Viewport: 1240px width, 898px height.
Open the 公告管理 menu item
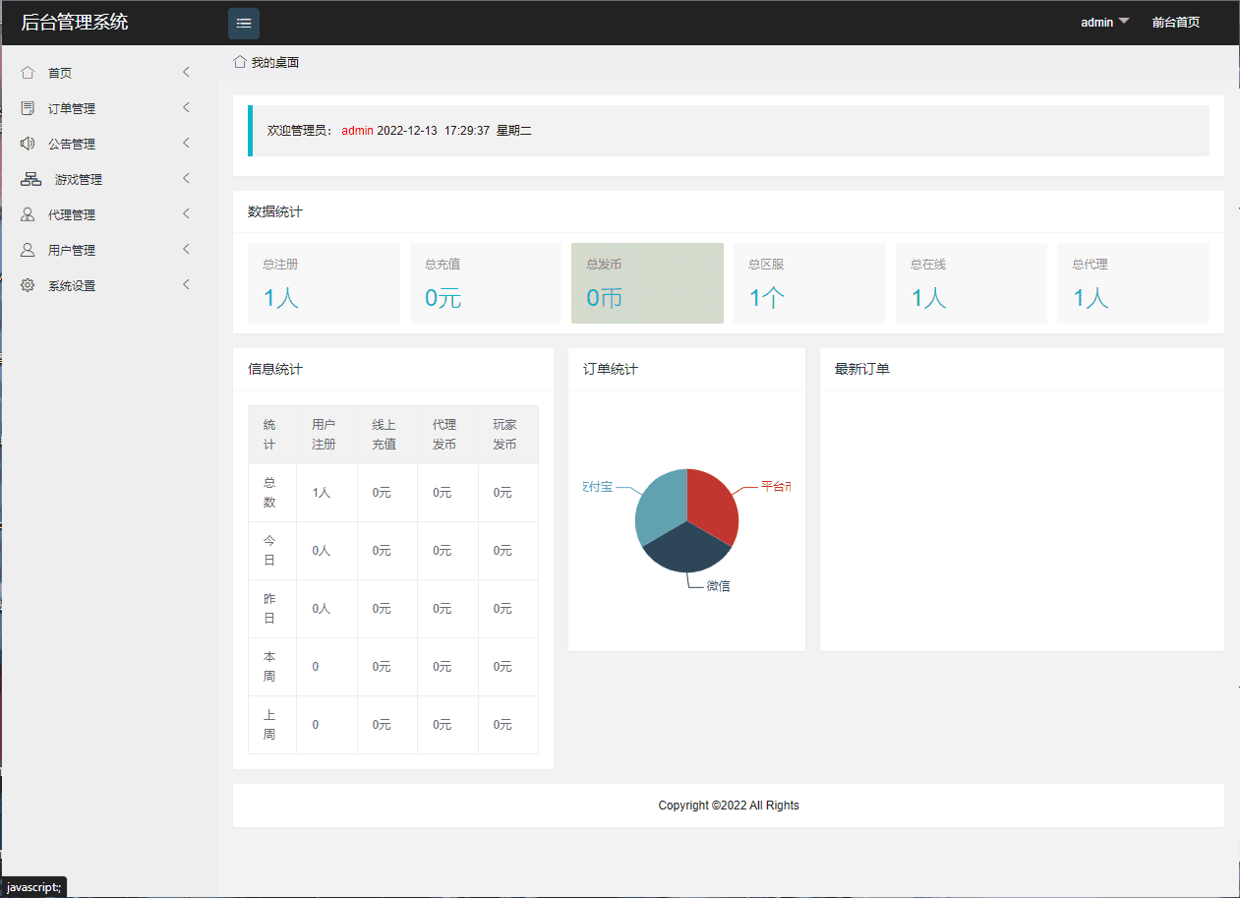pyautogui.click(x=72, y=144)
